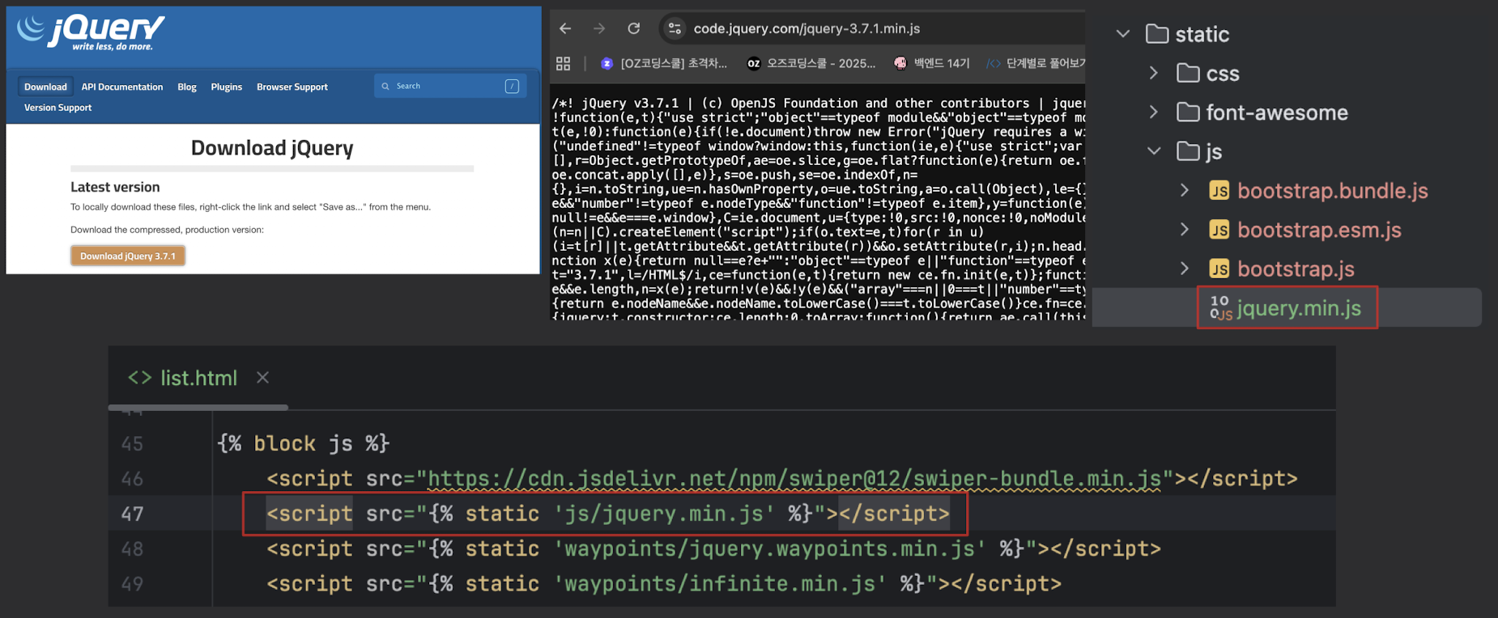This screenshot has width=1498, height=618.
Task: Switch to the list.html editor tab
Action: point(198,378)
